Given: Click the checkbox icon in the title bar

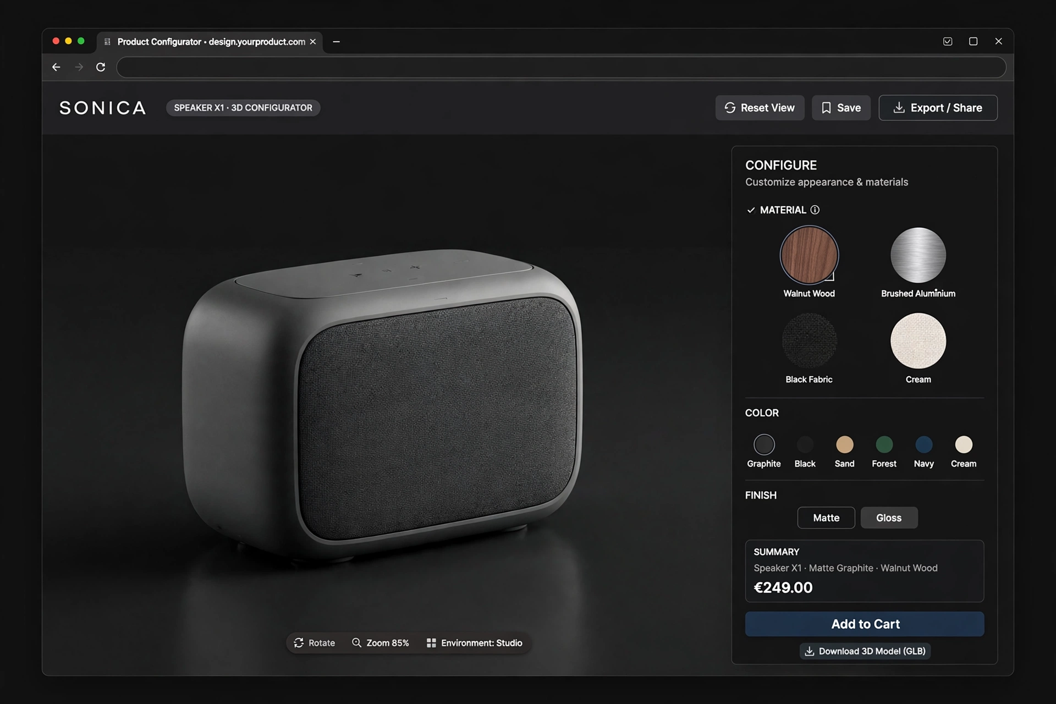Looking at the screenshot, I should point(948,41).
